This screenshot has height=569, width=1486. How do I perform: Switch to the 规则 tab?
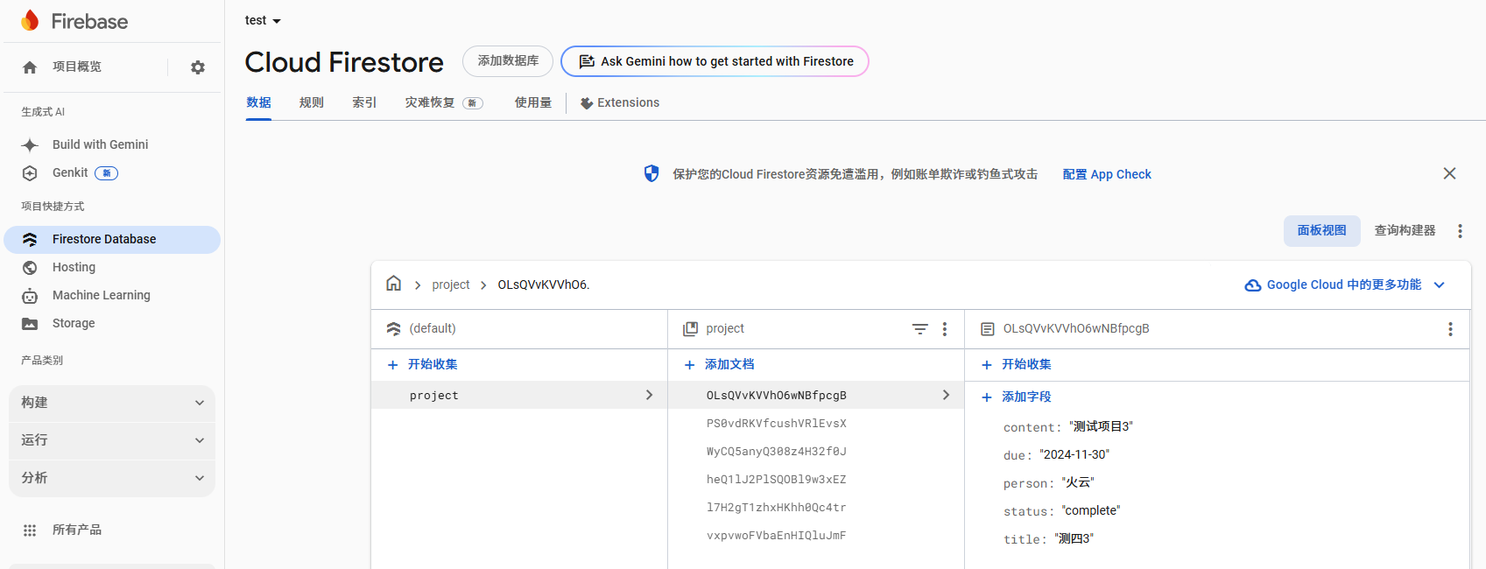312,102
